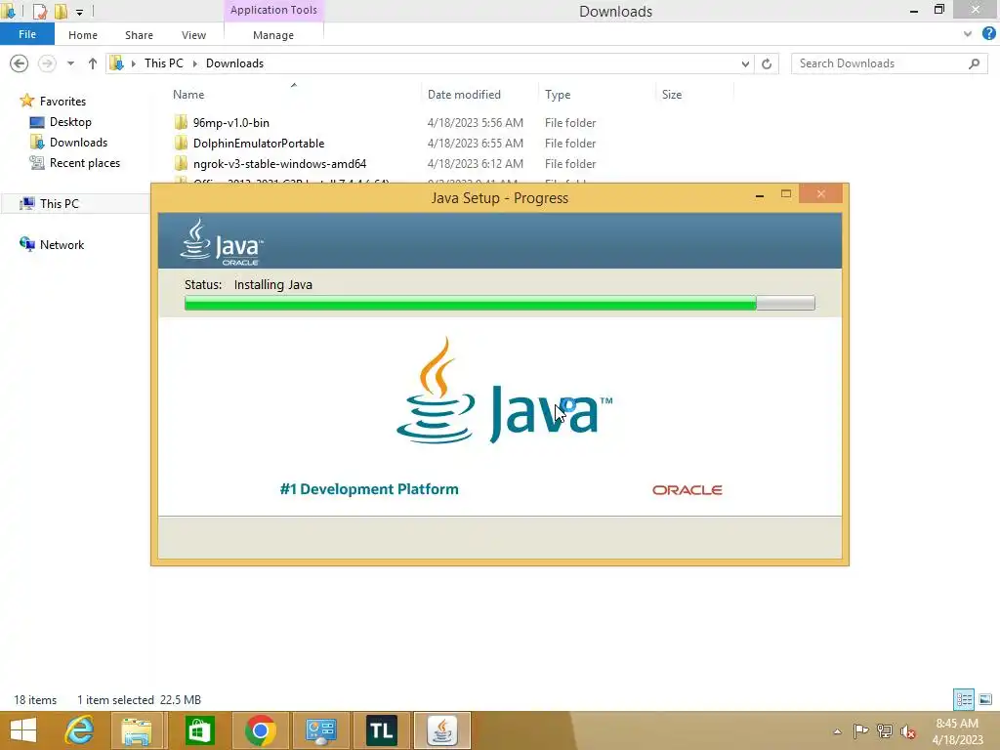Screen dimensions: 1000x750
Task: Go up one folder level
Action: [x=93, y=63]
